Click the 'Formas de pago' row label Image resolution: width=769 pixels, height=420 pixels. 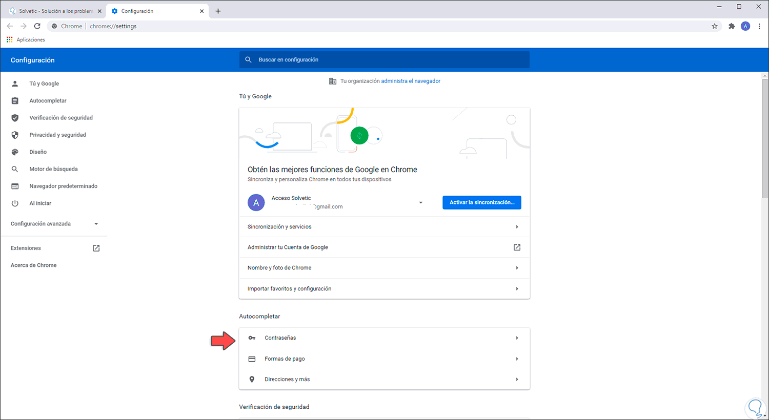[x=285, y=359]
